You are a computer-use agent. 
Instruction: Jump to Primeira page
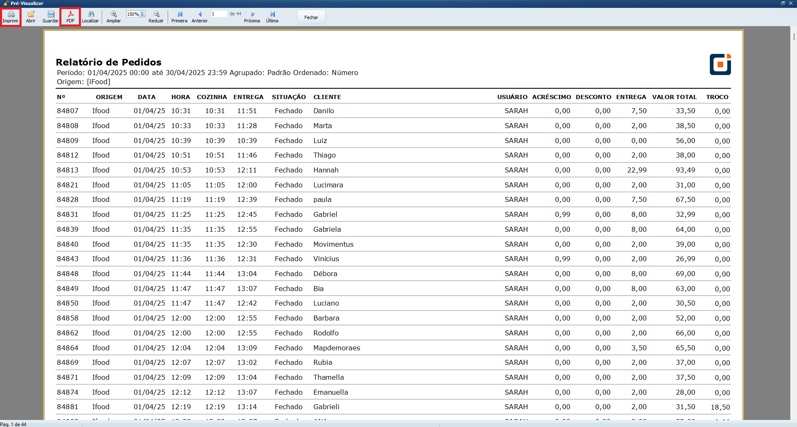coord(179,17)
